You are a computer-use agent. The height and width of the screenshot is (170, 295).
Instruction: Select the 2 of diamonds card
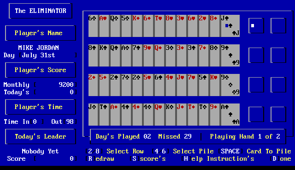92,85
